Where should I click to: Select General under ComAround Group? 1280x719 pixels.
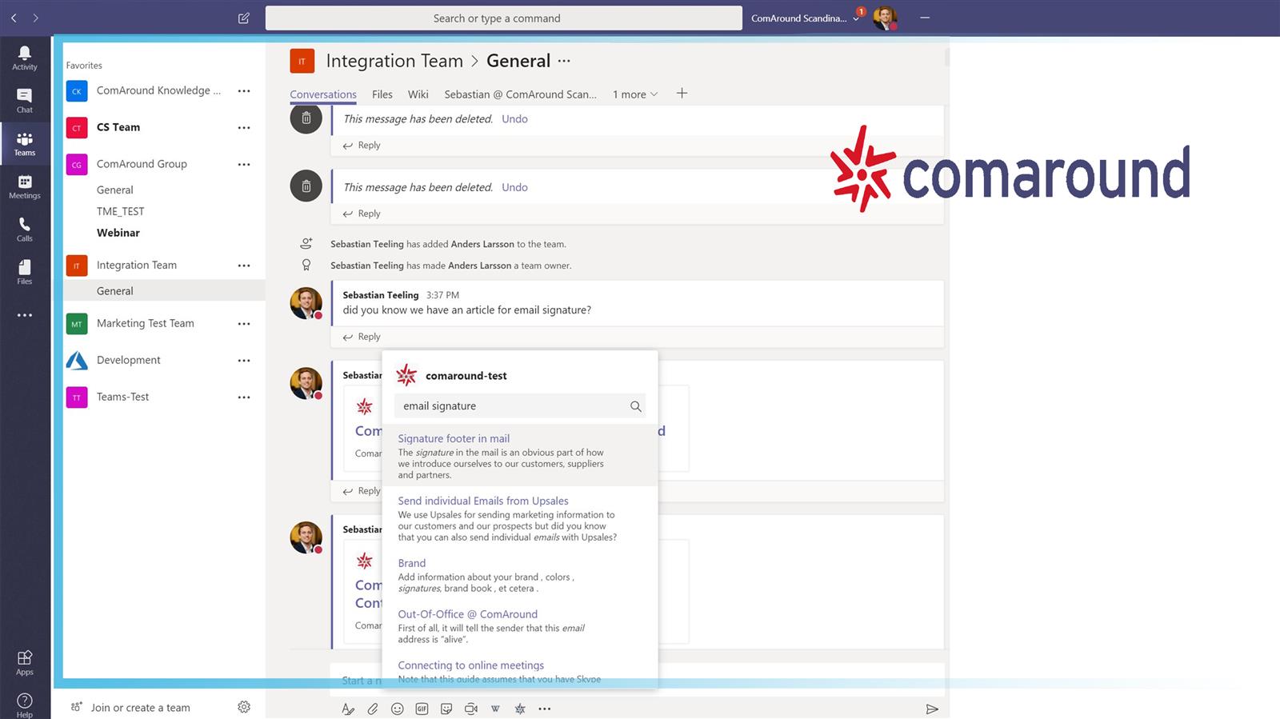(115, 190)
